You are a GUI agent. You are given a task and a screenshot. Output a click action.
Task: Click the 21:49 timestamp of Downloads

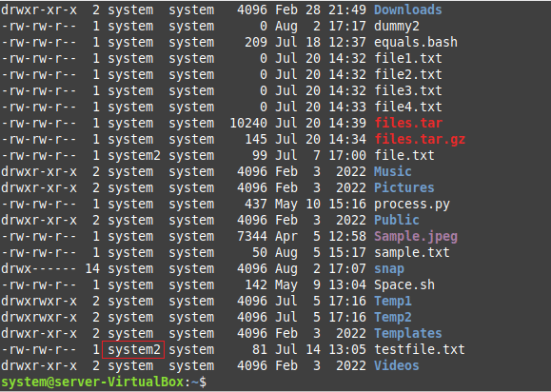coord(347,10)
